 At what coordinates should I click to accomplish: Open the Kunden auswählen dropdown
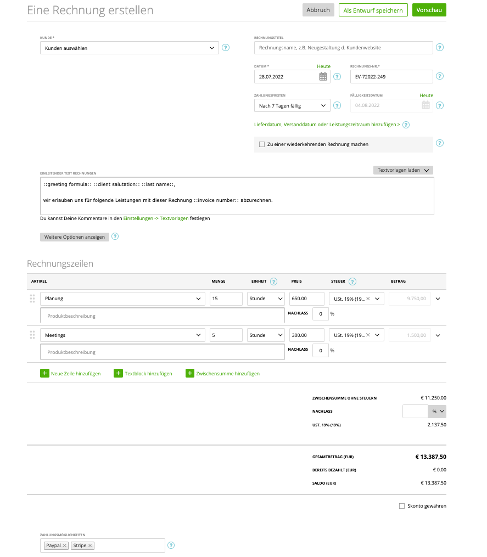point(129,48)
